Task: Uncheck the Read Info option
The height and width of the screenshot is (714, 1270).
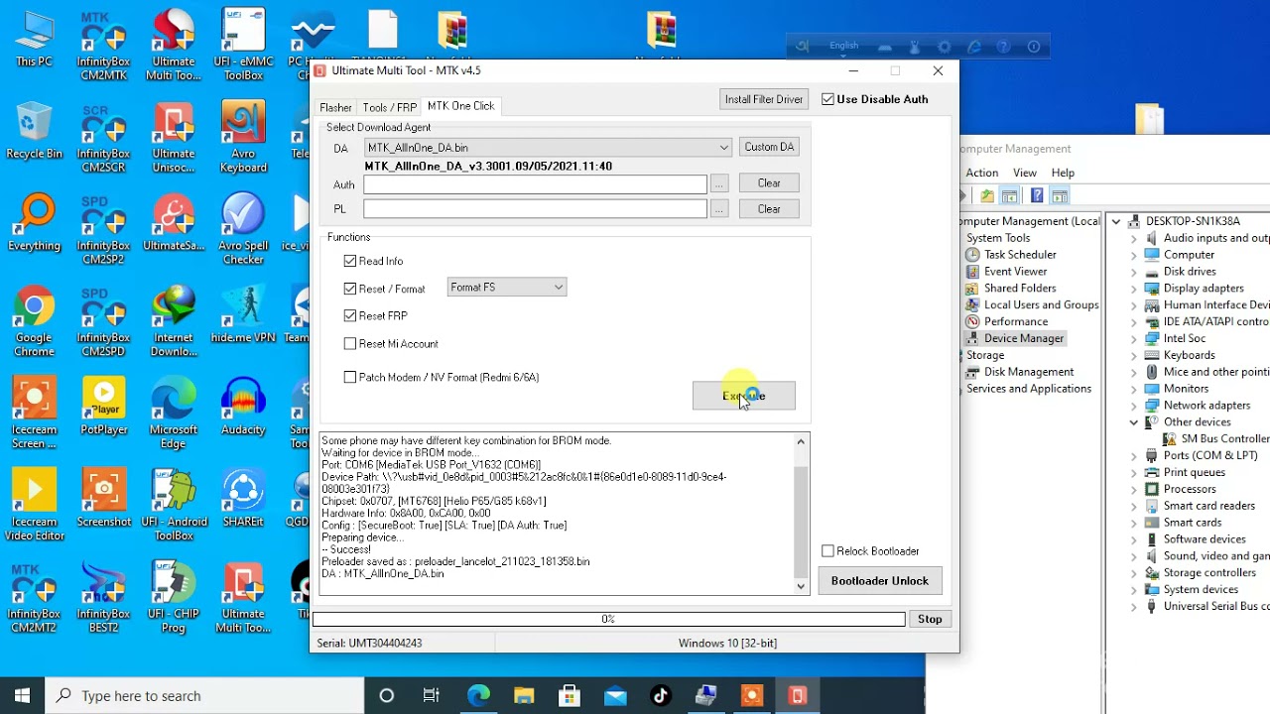Action: [350, 261]
